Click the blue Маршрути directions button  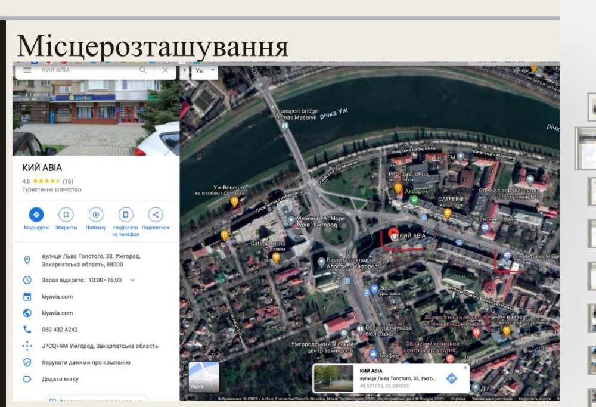pos(36,215)
